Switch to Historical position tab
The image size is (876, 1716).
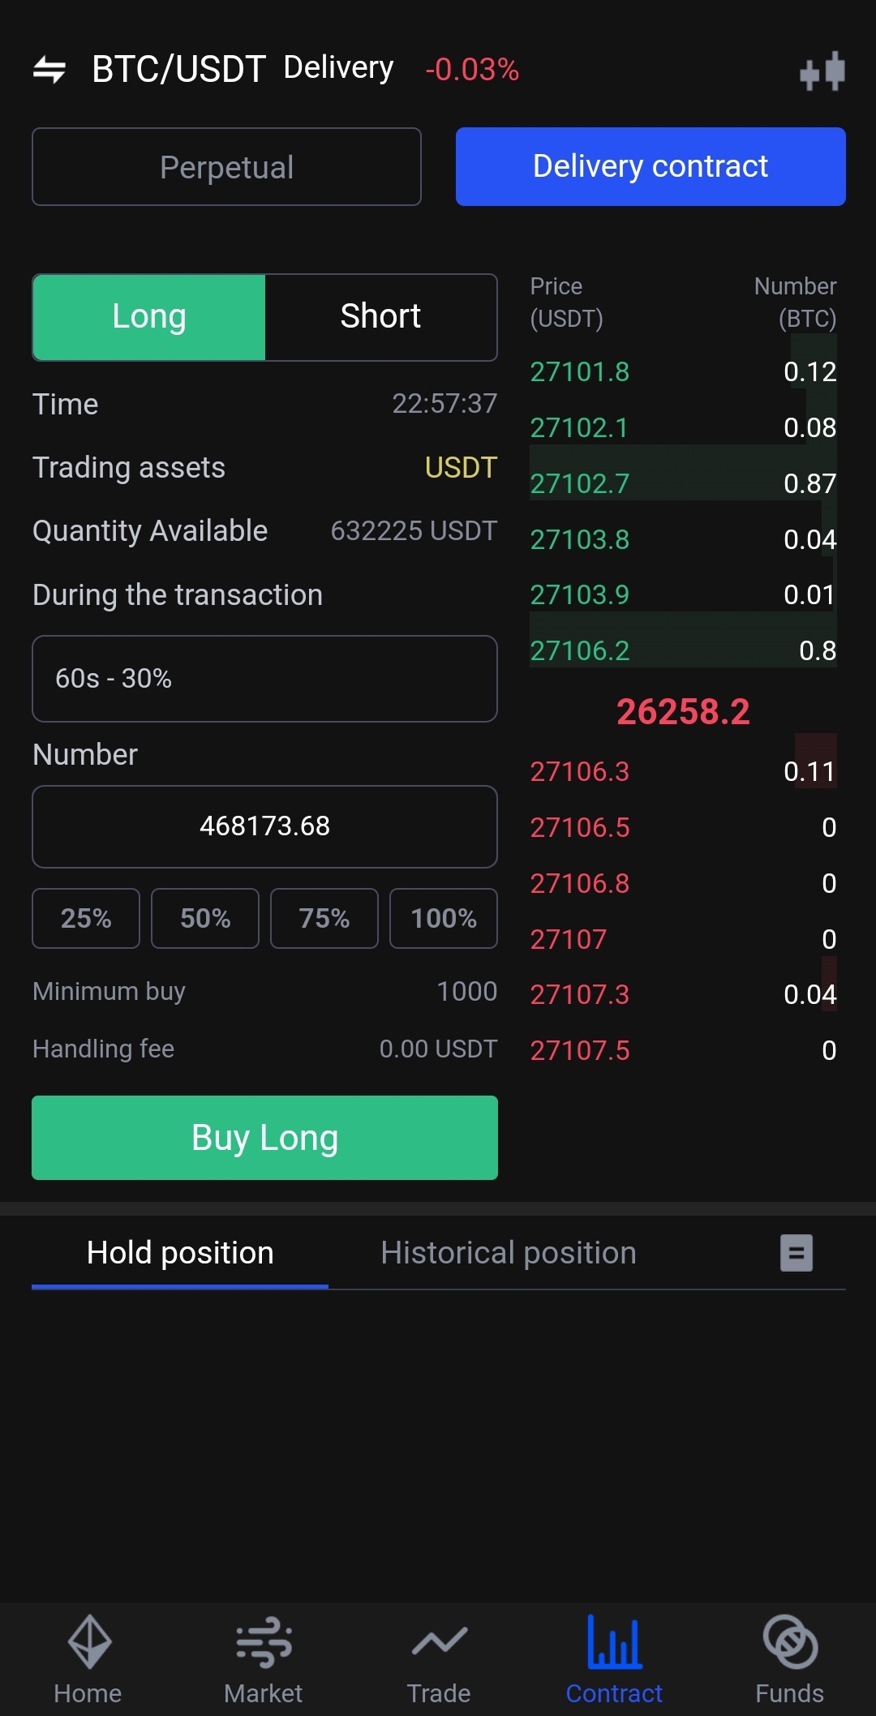(x=509, y=1253)
